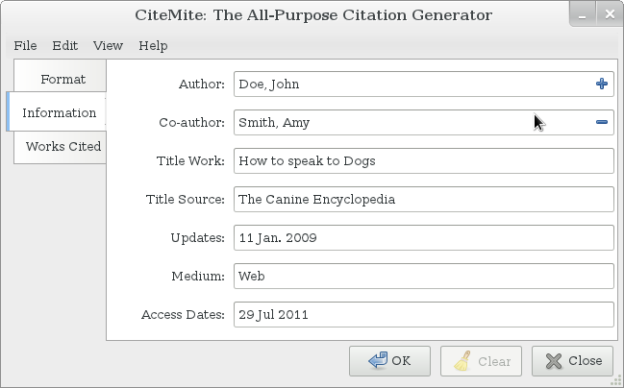This screenshot has width=624, height=388.
Task: Click the Updates date field
Action: pyautogui.click(x=423, y=237)
